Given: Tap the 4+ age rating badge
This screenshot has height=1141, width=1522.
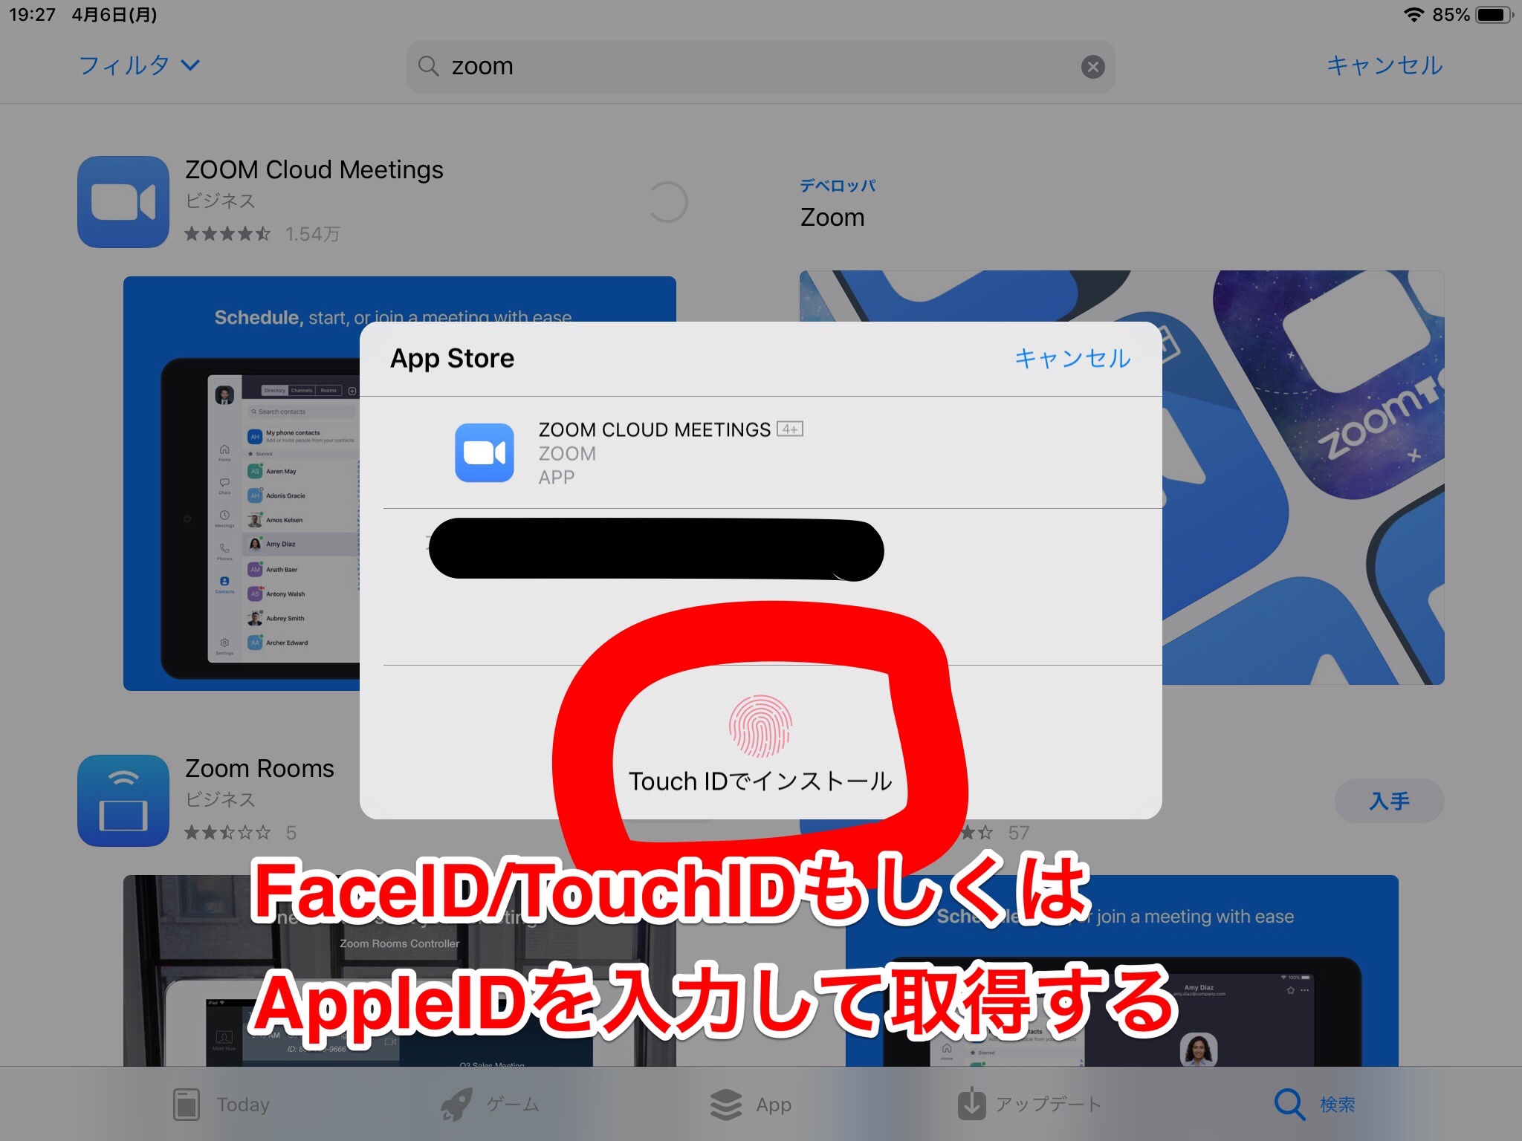Looking at the screenshot, I should click(x=789, y=429).
